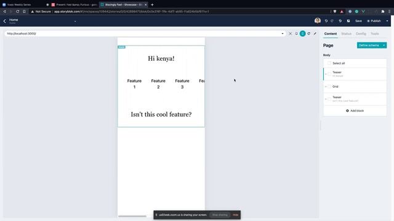Click the browser bookmark icon
The width and height of the screenshot is (394, 221).
pos(24,12)
